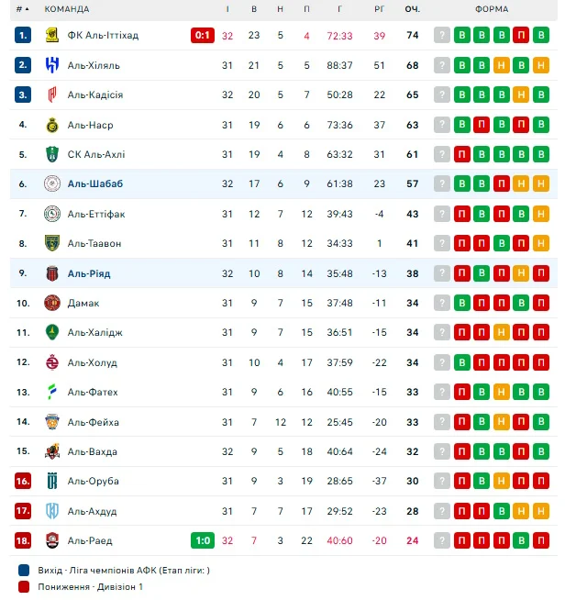Sort table by the # column arrow
The image size is (565, 600).
pyautogui.click(x=22, y=9)
